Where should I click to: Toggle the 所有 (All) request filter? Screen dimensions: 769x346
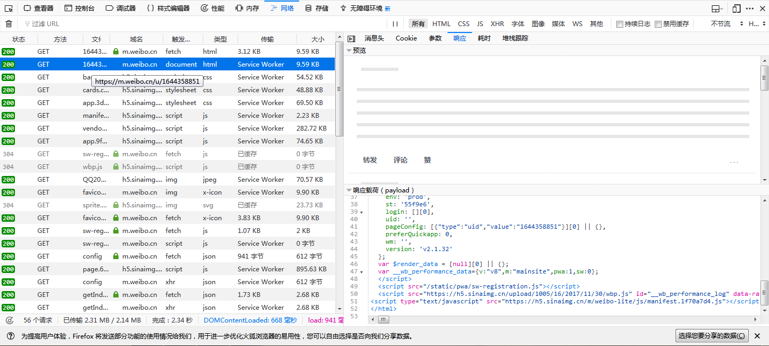(418, 23)
